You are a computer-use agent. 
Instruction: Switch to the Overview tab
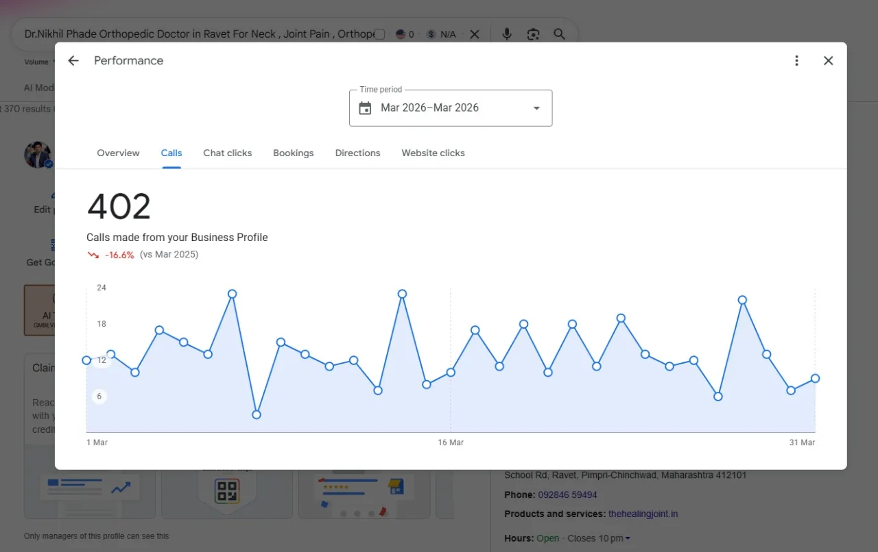(118, 153)
